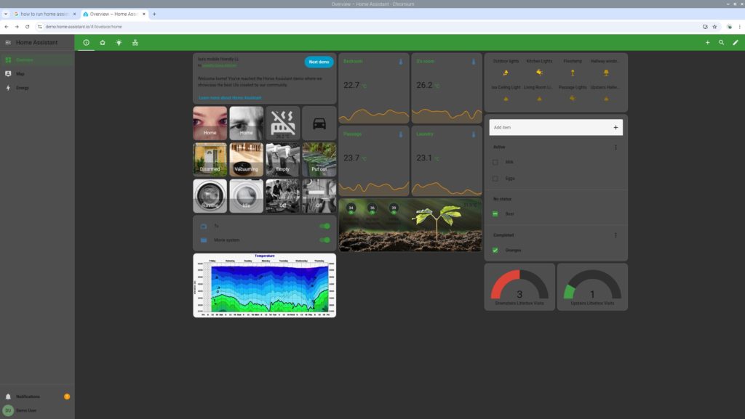Open the Completed section three-dot menu

click(x=615, y=235)
